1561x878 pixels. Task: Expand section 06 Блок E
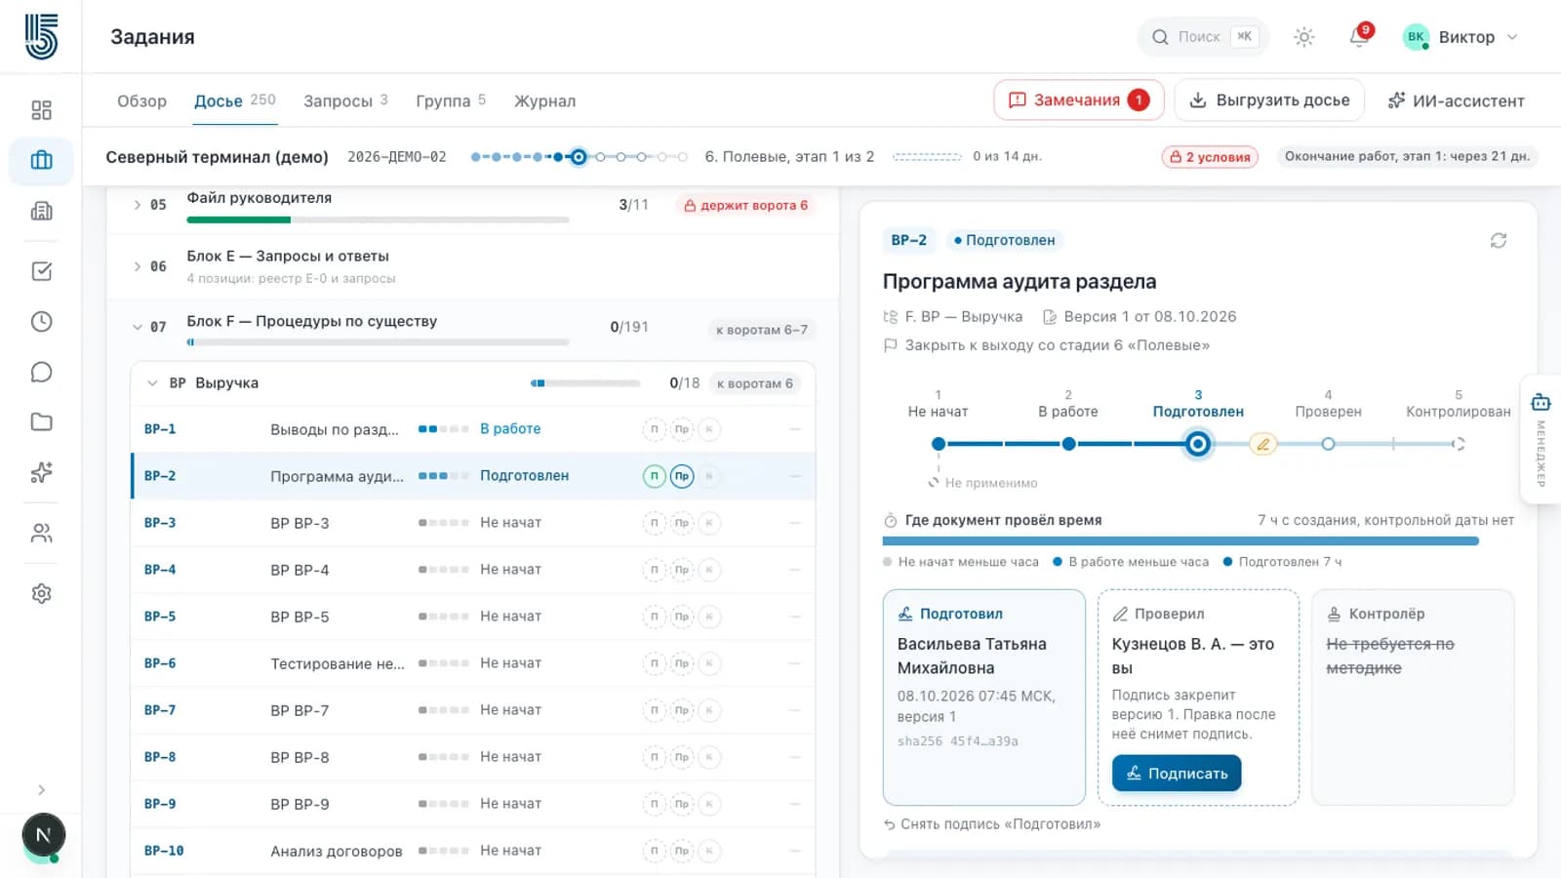[x=137, y=266]
